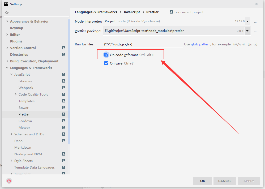Viewport: 265px width, 189px height.
Task: Click the project icon beside Version Control
Action: point(64,48)
